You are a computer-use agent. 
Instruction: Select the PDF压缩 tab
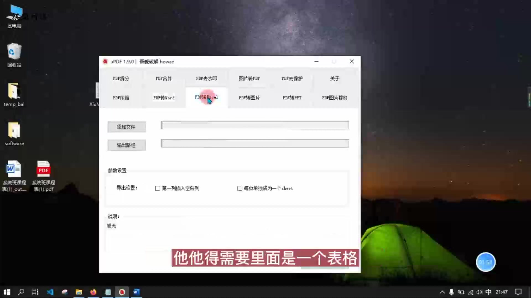click(x=121, y=97)
